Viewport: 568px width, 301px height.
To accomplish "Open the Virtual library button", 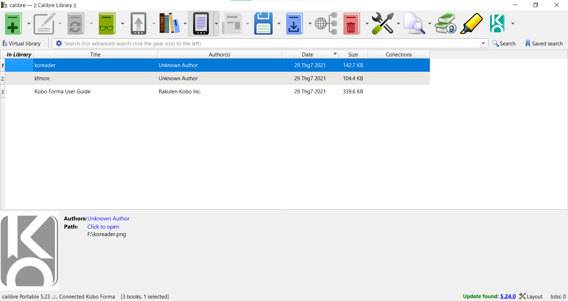I will click(x=22, y=43).
